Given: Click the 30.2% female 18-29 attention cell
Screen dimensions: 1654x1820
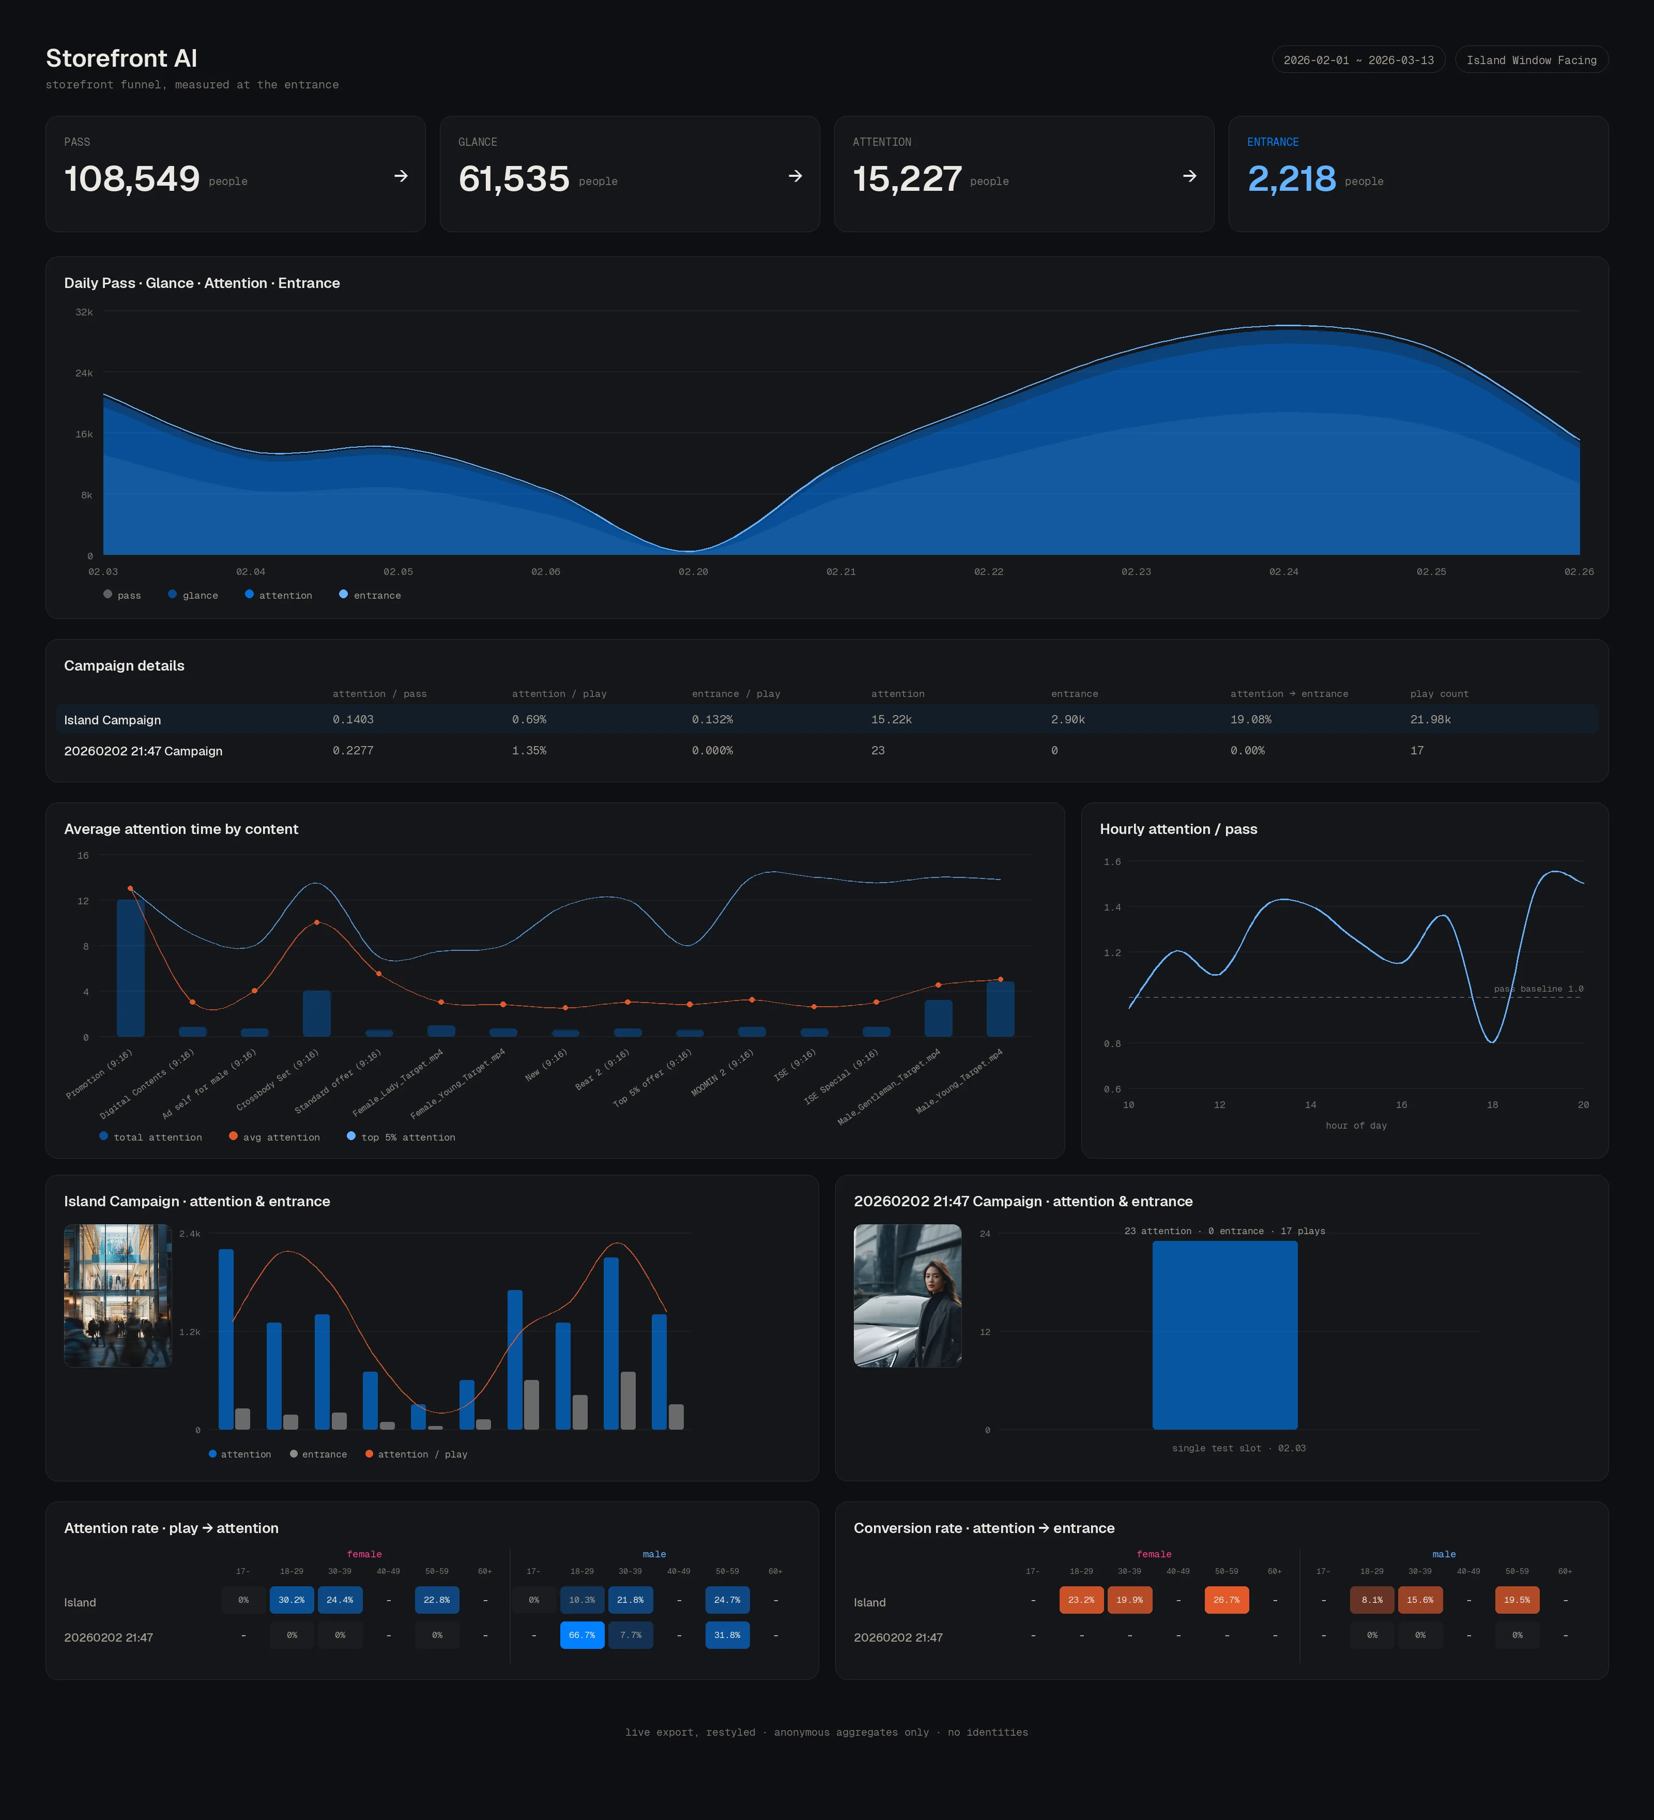Looking at the screenshot, I should coord(292,1600).
